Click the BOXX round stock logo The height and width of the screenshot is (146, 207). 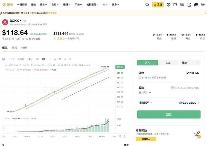tap(5, 22)
